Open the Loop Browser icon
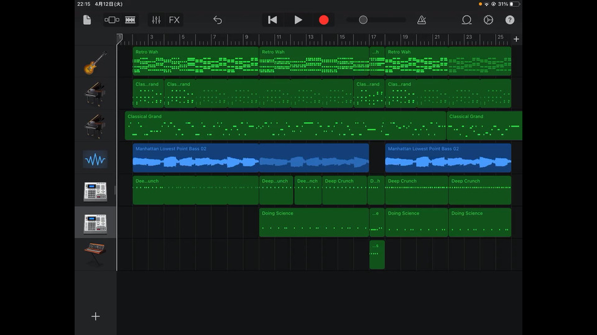 [466, 20]
